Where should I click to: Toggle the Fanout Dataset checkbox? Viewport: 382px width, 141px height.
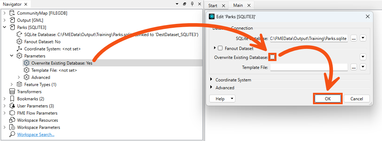220,48
